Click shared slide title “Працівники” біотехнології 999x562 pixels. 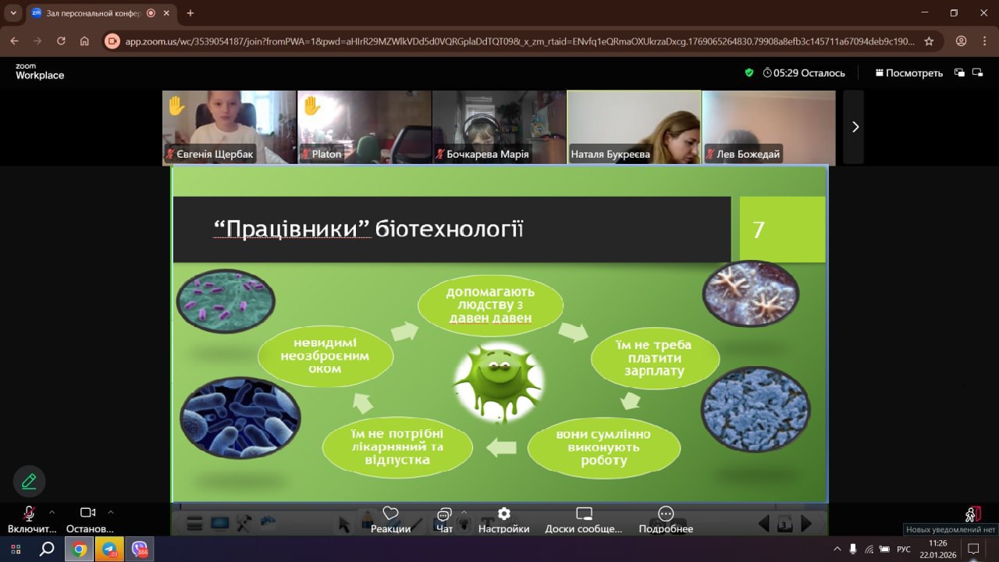pyautogui.click(x=368, y=229)
